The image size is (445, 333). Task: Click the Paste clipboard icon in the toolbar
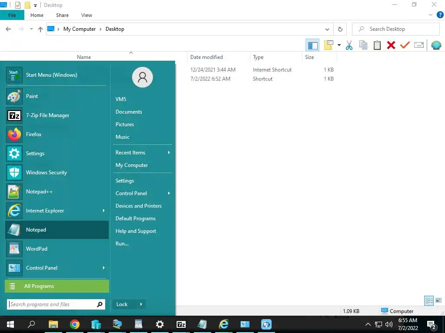(377, 45)
